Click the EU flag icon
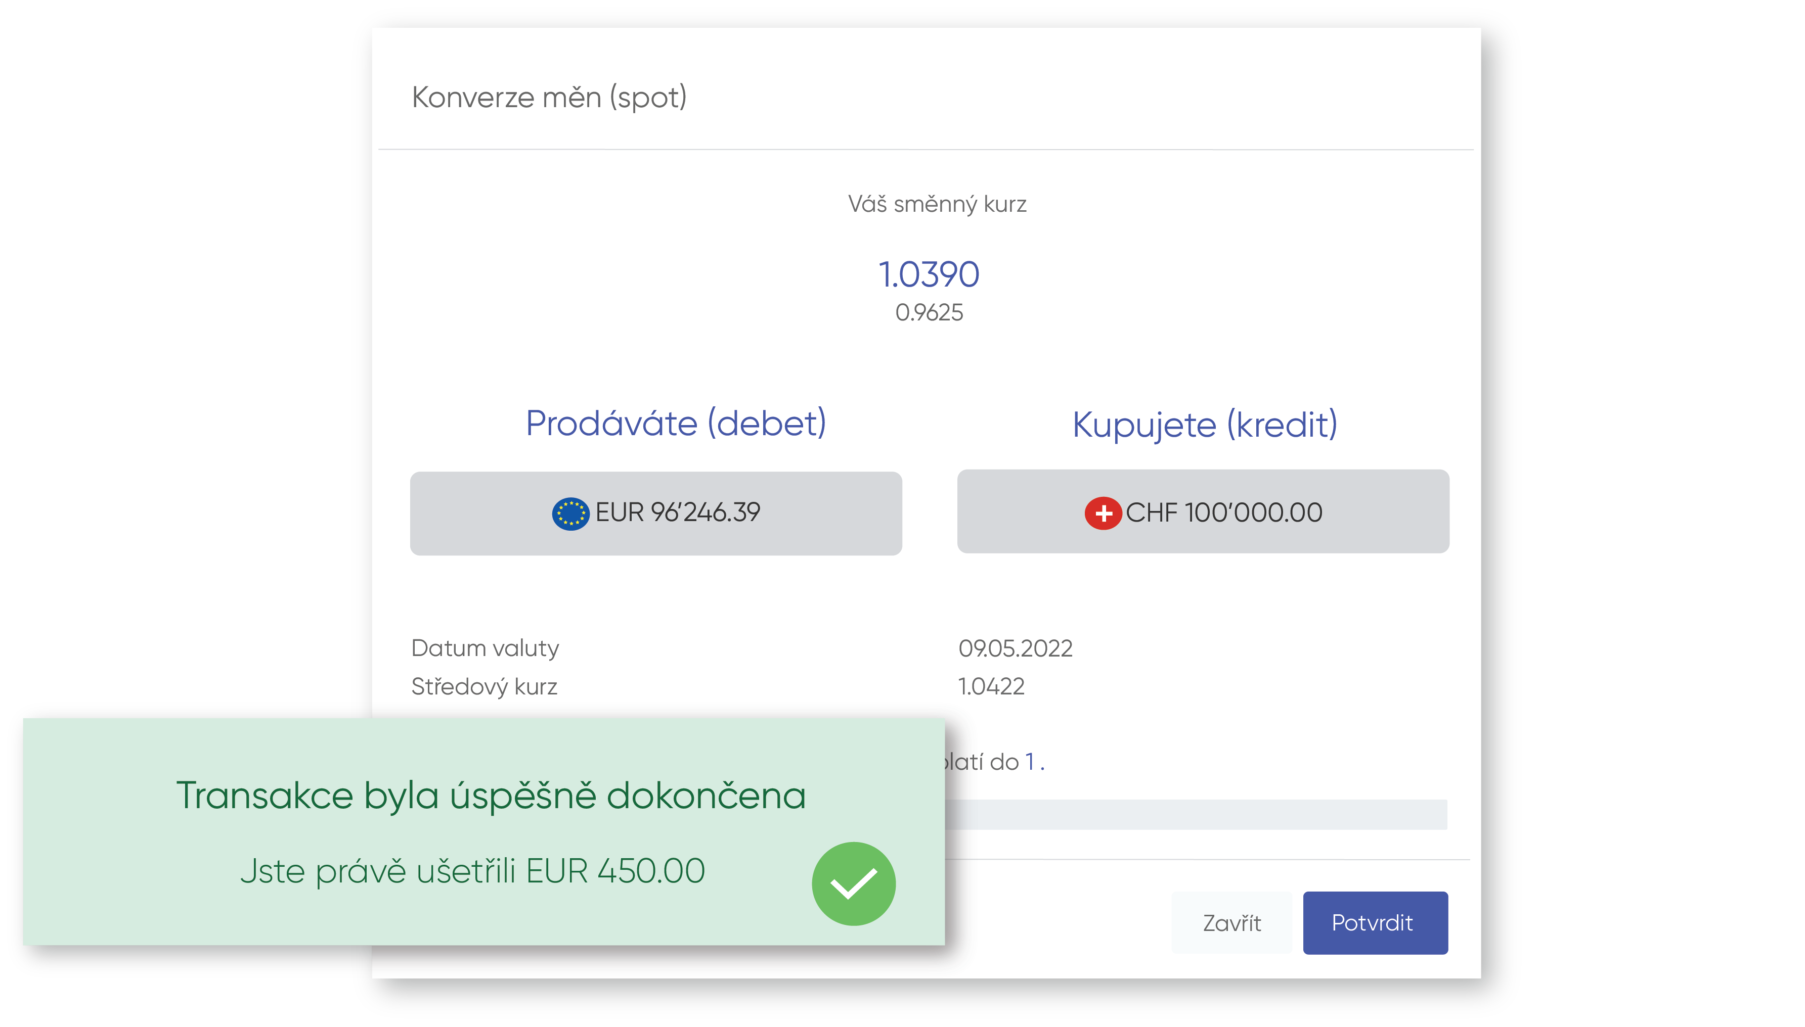1805x1027 pixels. click(x=570, y=513)
